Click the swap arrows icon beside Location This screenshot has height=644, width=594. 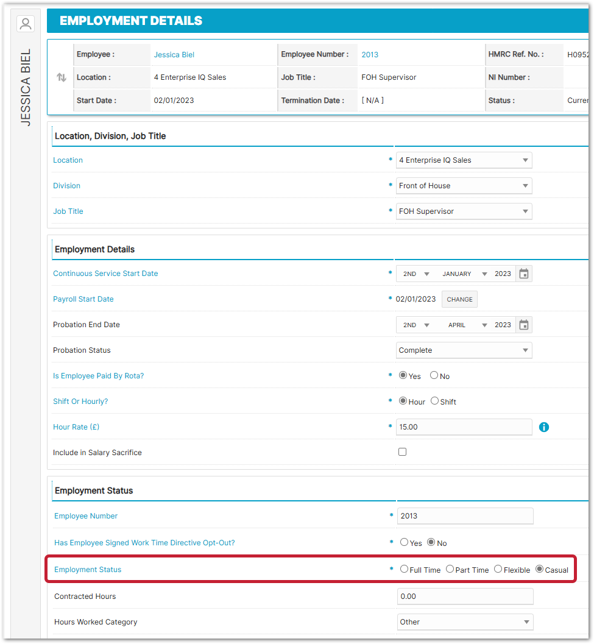click(x=62, y=77)
